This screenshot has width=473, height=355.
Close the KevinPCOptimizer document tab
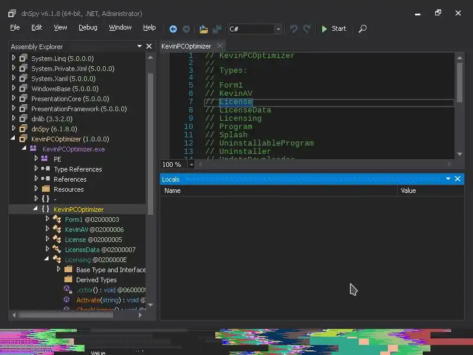[x=220, y=46]
